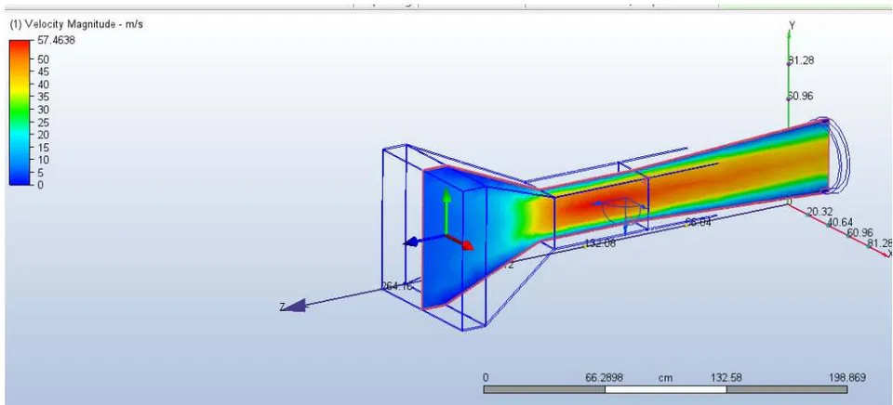This screenshot has width=893, height=405.
Task: Click the 132.58 scale bar value
Action: coord(726,378)
